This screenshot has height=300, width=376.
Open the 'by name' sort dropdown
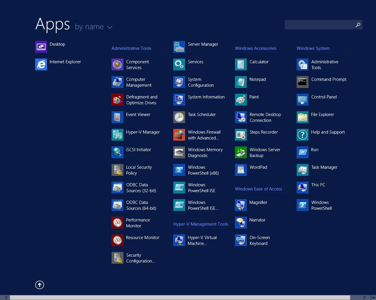(x=94, y=27)
